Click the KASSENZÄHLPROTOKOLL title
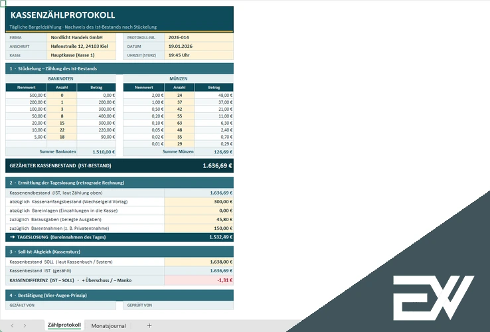 pyautogui.click(x=62, y=15)
